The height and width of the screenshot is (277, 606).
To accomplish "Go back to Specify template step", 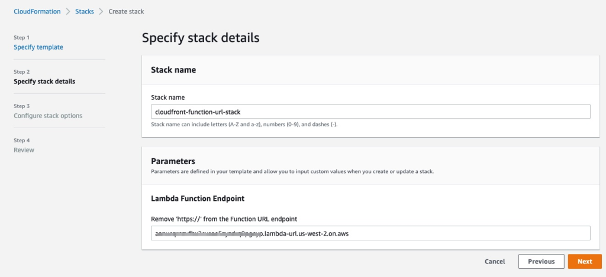I will tap(38, 47).
